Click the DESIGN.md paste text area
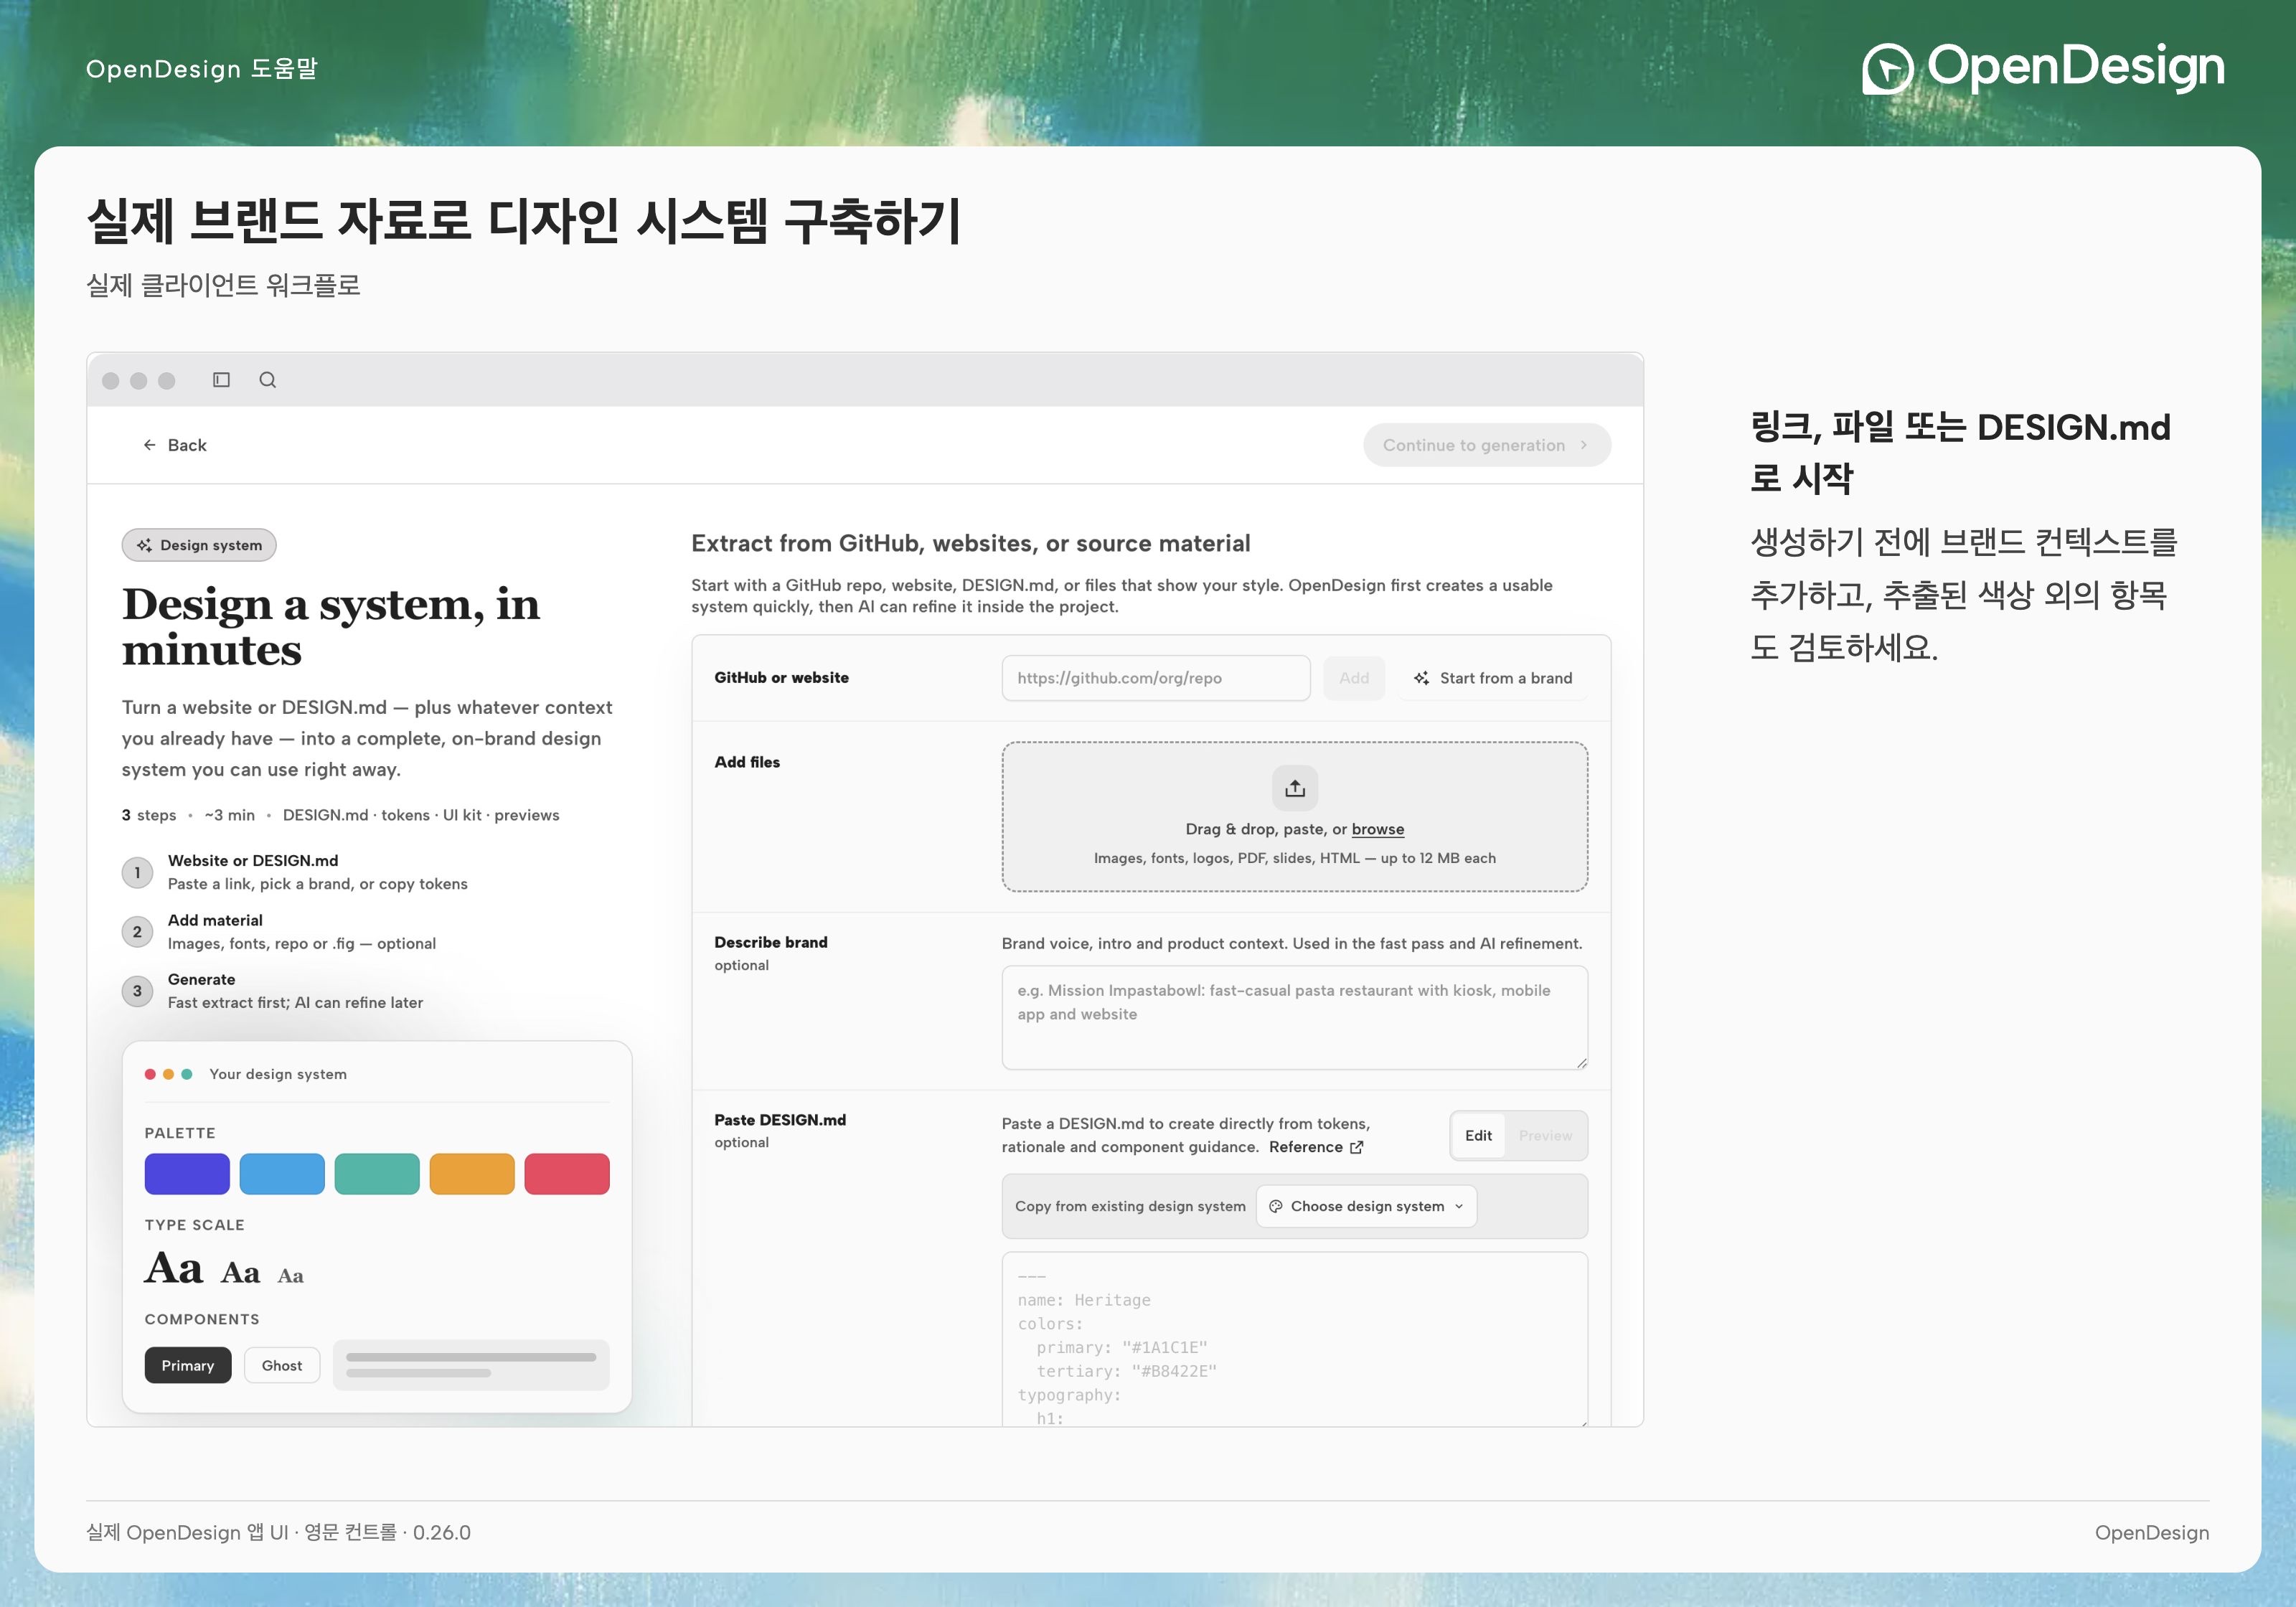This screenshot has width=2296, height=1607. pos(1295,1340)
